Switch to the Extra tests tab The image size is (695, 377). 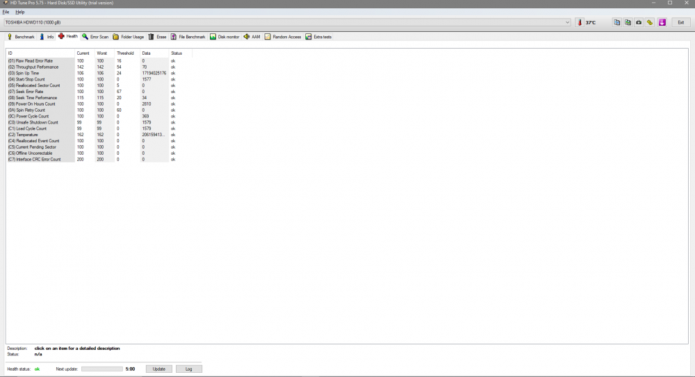(318, 37)
